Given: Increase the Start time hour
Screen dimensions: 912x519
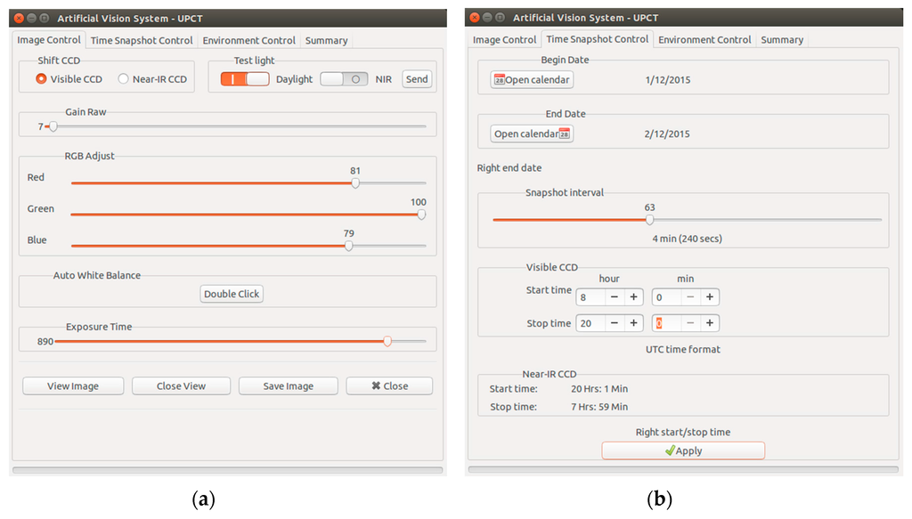Looking at the screenshot, I should [633, 297].
